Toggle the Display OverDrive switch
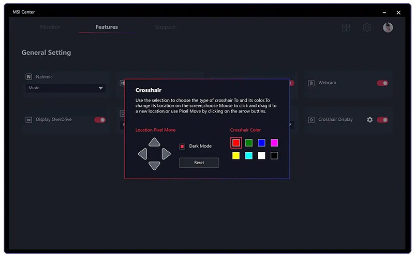The width and height of the screenshot is (414, 256). coord(100,120)
